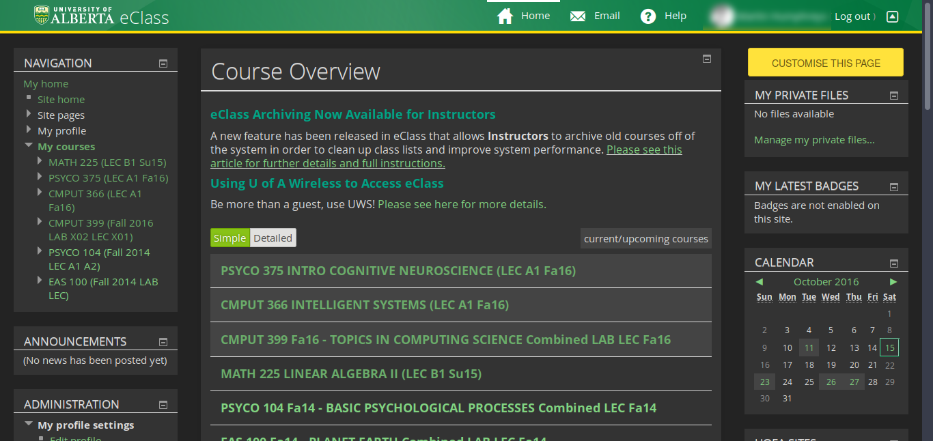
Task: Click CMPUT 366 (LEC A1 Fa16) navigation entry
Action: coord(95,201)
